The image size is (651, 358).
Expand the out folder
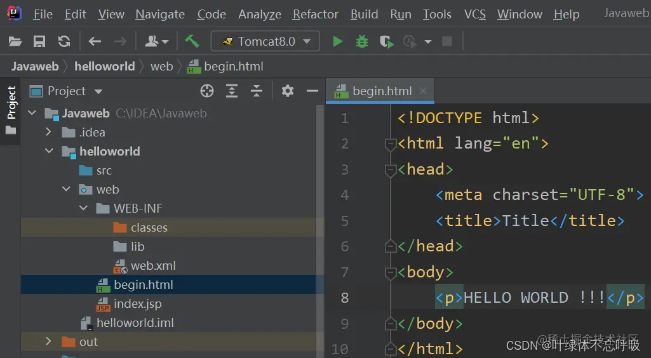[48, 341]
